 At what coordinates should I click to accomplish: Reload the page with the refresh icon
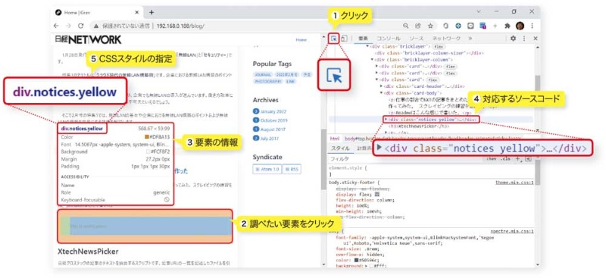coord(81,26)
